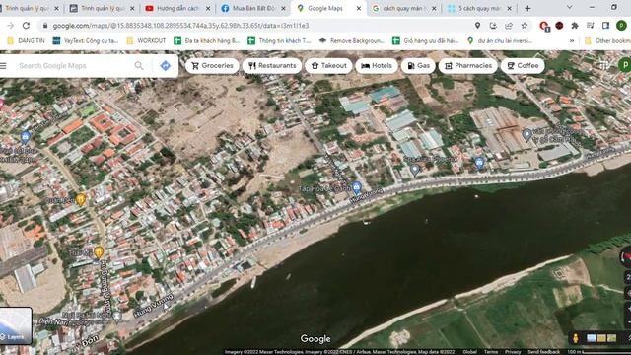This screenshot has height=355, width=631.
Task: Bookmark this page with the star icon
Action: pos(525,26)
